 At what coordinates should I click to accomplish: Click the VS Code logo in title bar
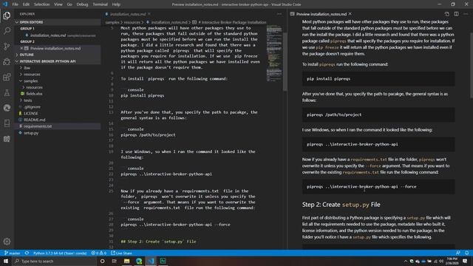(5, 4)
